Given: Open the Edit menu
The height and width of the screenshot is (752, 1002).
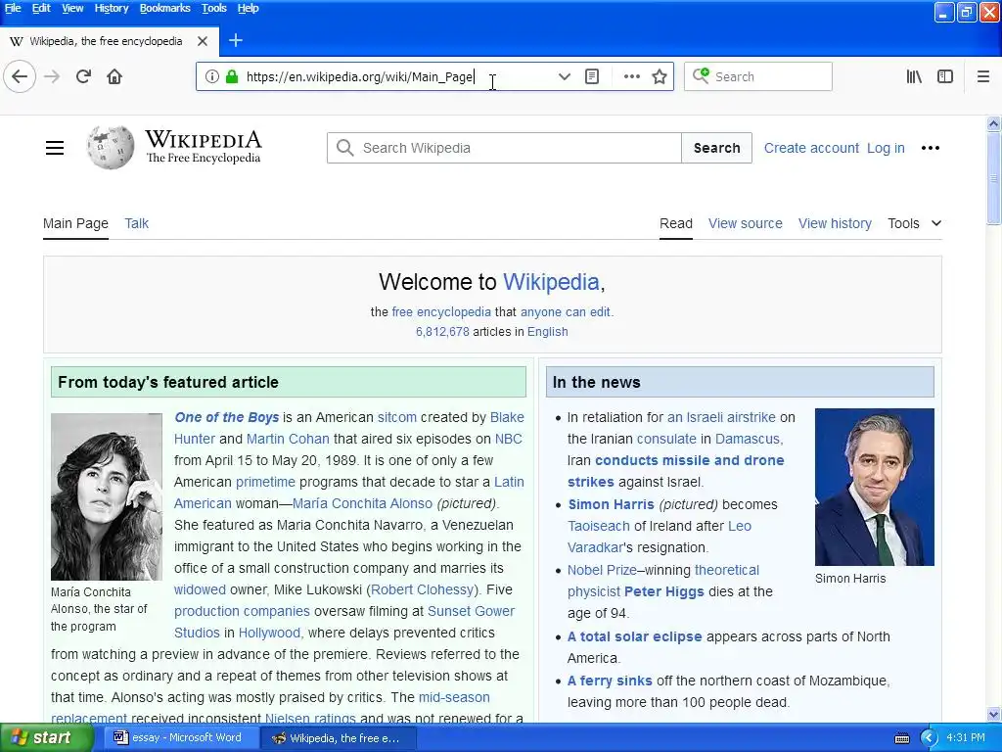Looking at the screenshot, I should pyautogui.click(x=41, y=8).
